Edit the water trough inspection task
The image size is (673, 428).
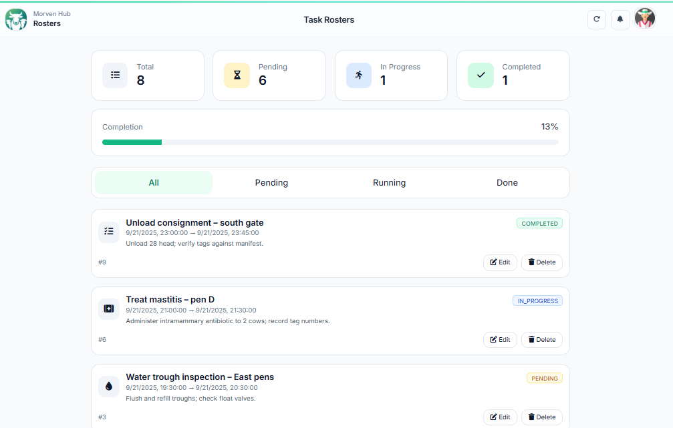coord(500,417)
